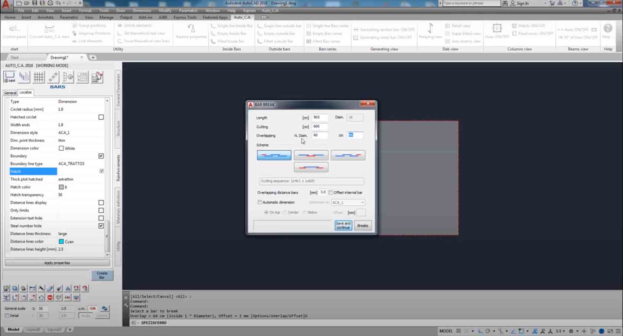Image resolution: width=623 pixels, height=336 pixels.
Task: Switch to the General tab in properties panel
Action: point(10,93)
